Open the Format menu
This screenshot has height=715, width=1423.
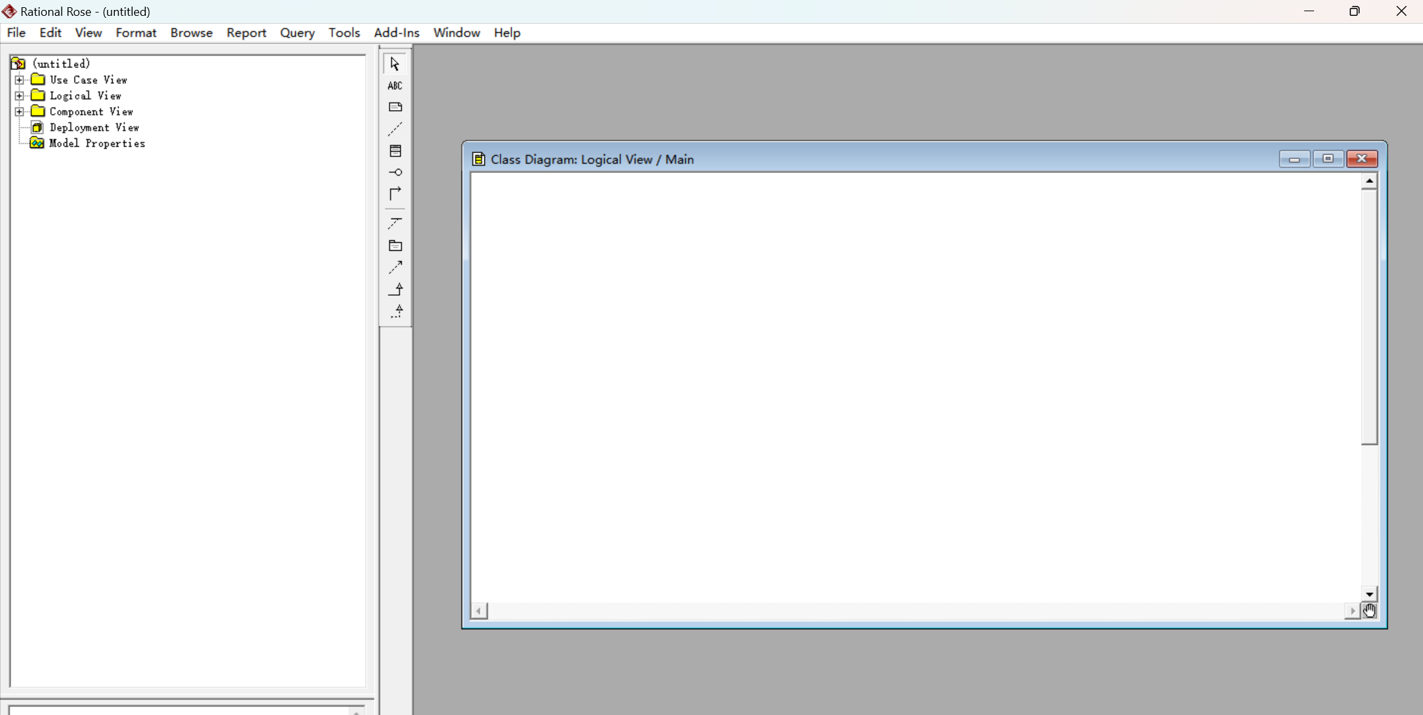pyautogui.click(x=136, y=32)
